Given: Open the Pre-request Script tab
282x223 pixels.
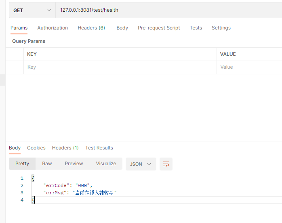Looking at the screenshot, I should click(x=159, y=28).
